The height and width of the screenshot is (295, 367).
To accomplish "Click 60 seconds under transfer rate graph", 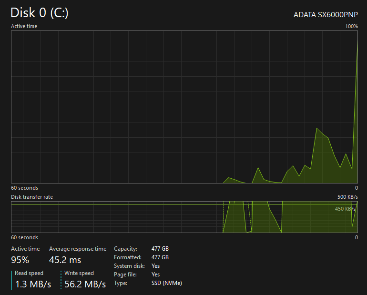I will point(24,237).
